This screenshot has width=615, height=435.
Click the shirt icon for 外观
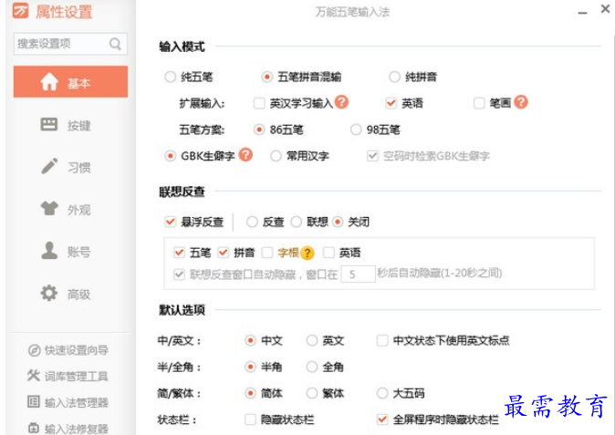[49, 208]
